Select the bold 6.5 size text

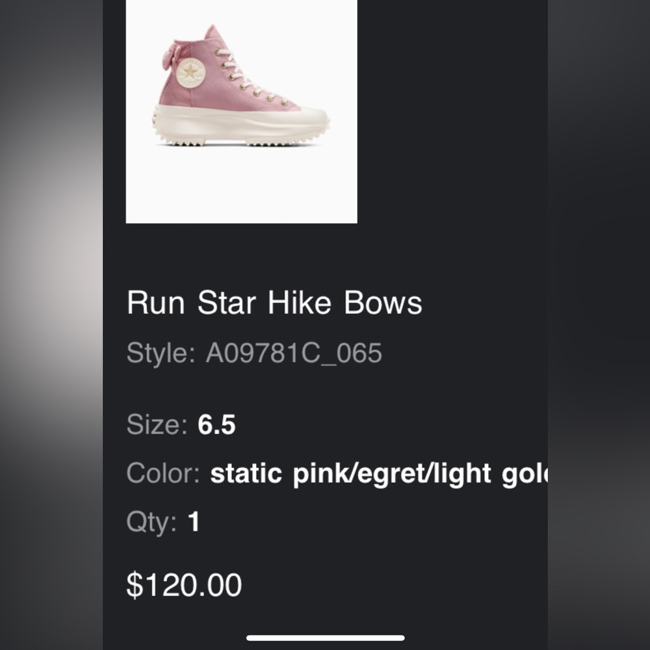[x=217, y=423]
